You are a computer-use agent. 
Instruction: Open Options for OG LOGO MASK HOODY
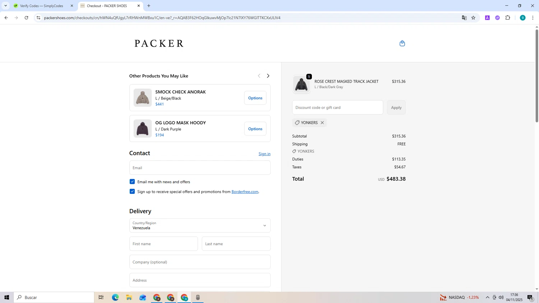(255, 129)
